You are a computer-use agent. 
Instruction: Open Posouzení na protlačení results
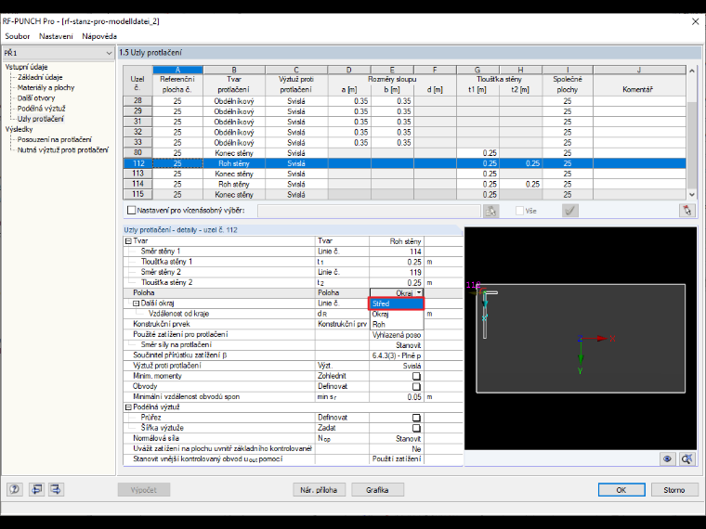(54, 139)
